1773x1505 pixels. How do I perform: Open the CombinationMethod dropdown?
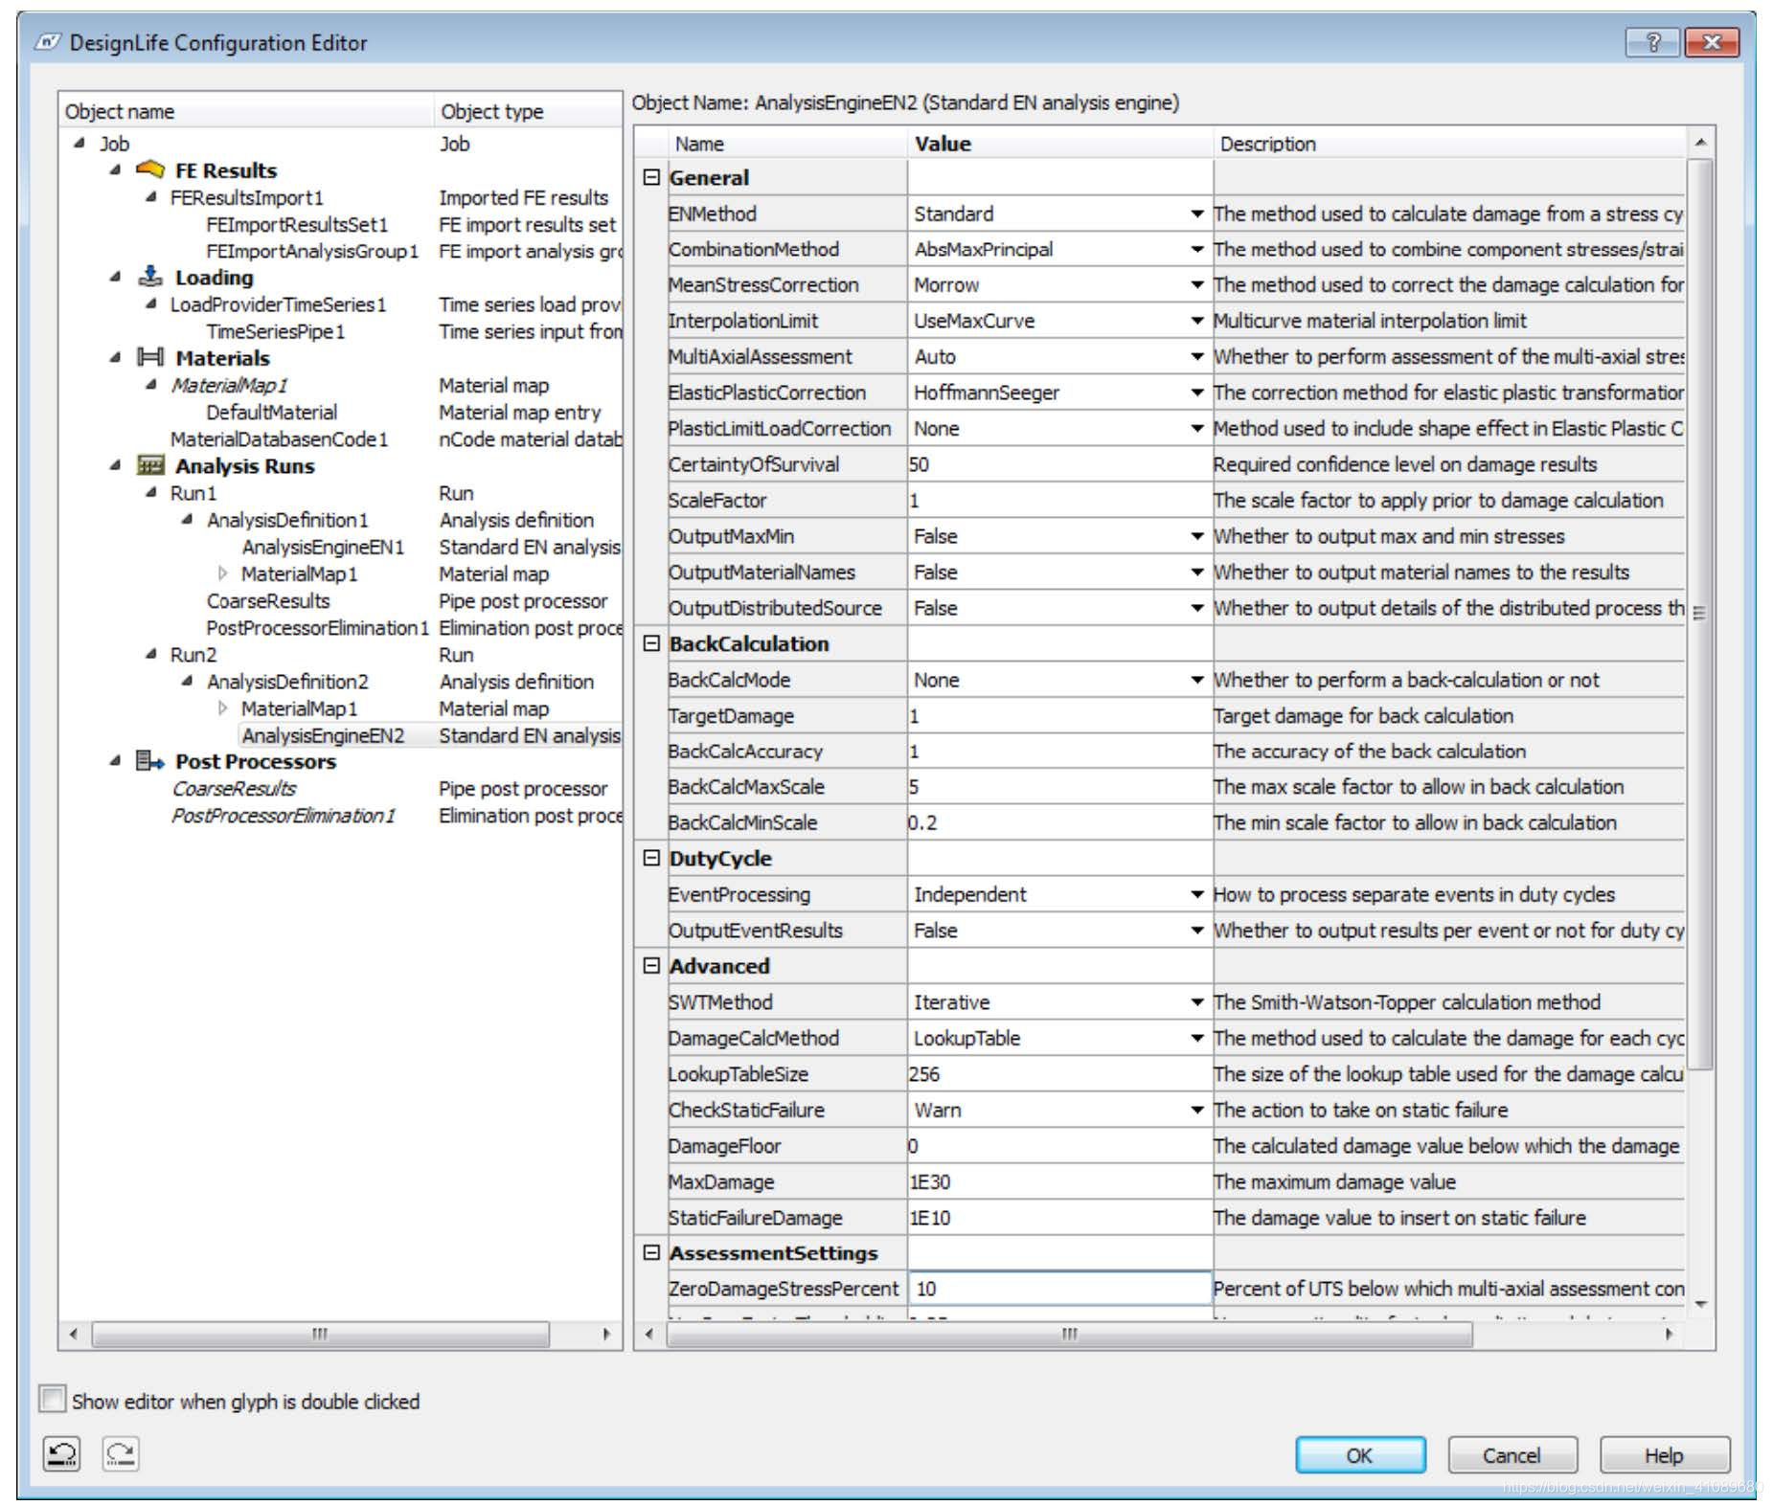[1197, 249]
